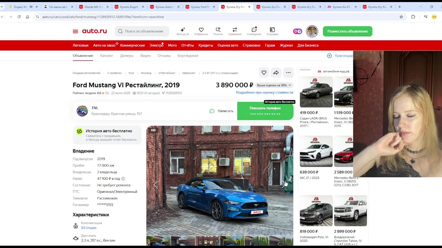Go to browser home page

[x=28, y=17]
